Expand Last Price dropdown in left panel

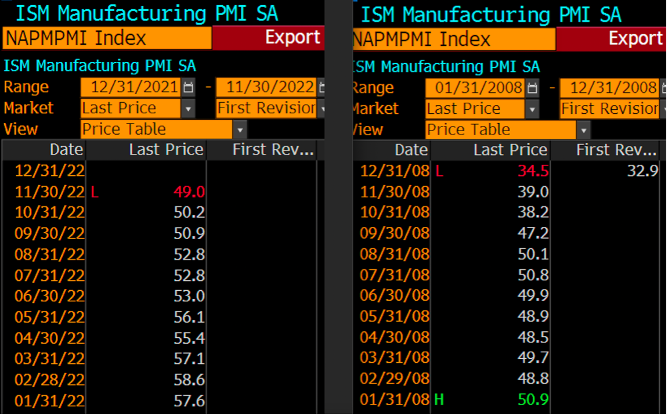point(188,109)
